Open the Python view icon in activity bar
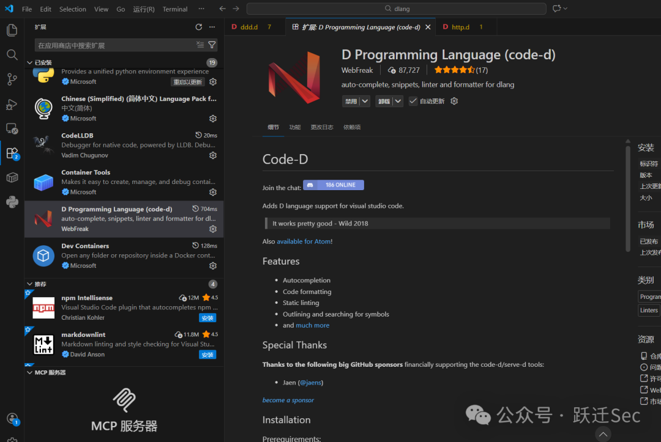This screenshot has height=442, width=661. 12,202
